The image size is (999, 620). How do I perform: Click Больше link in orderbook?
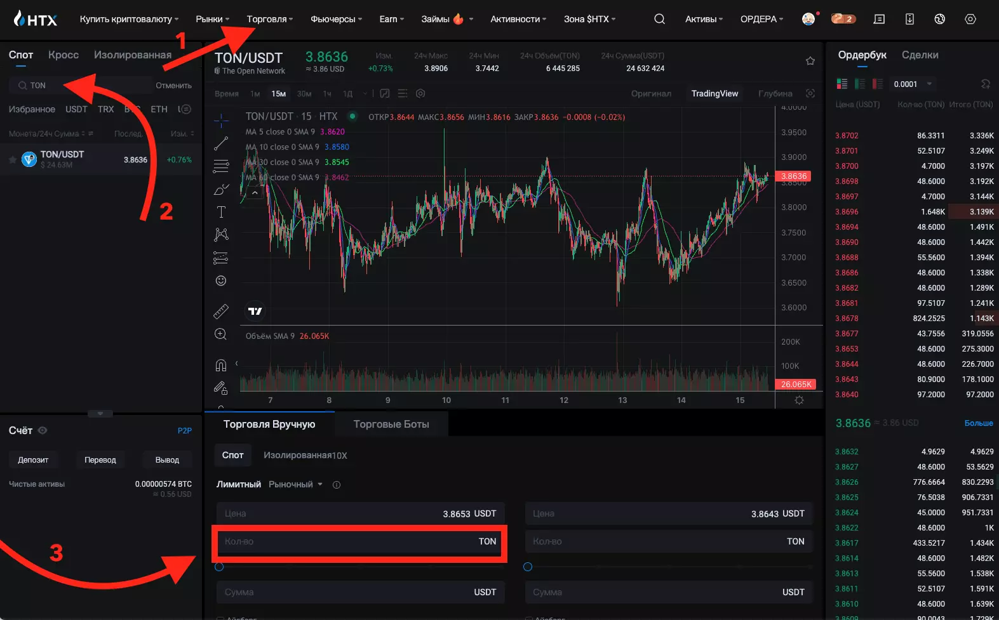click(x=979, y=423)
